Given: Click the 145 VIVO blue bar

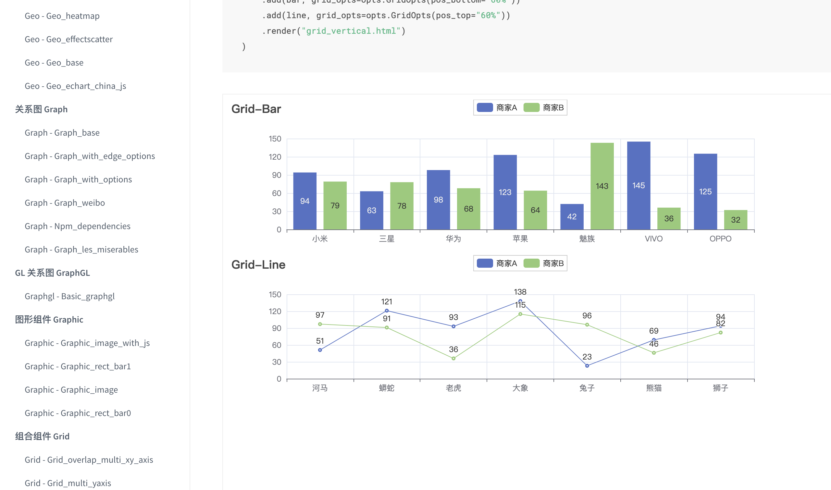Looking at the screenshot, I should [639, 186].
